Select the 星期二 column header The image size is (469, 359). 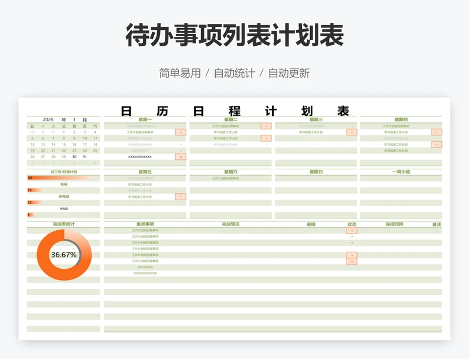[x=230, y=119]
